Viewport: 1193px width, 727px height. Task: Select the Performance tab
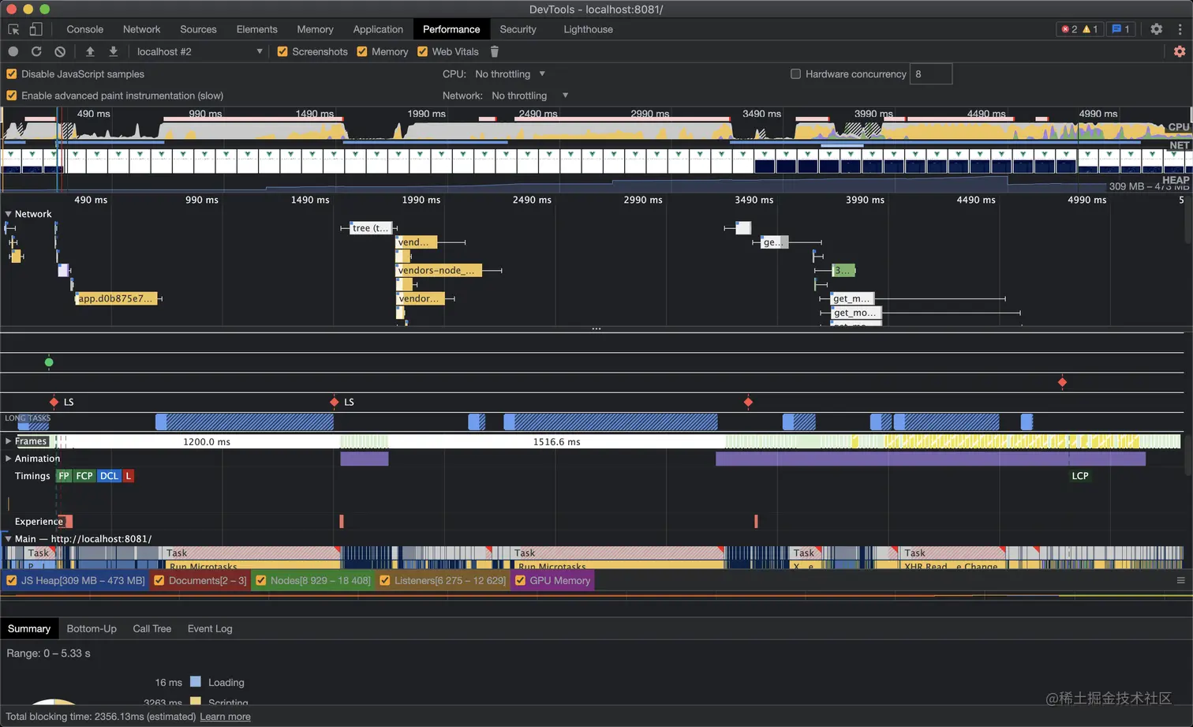tap(451, 29)
